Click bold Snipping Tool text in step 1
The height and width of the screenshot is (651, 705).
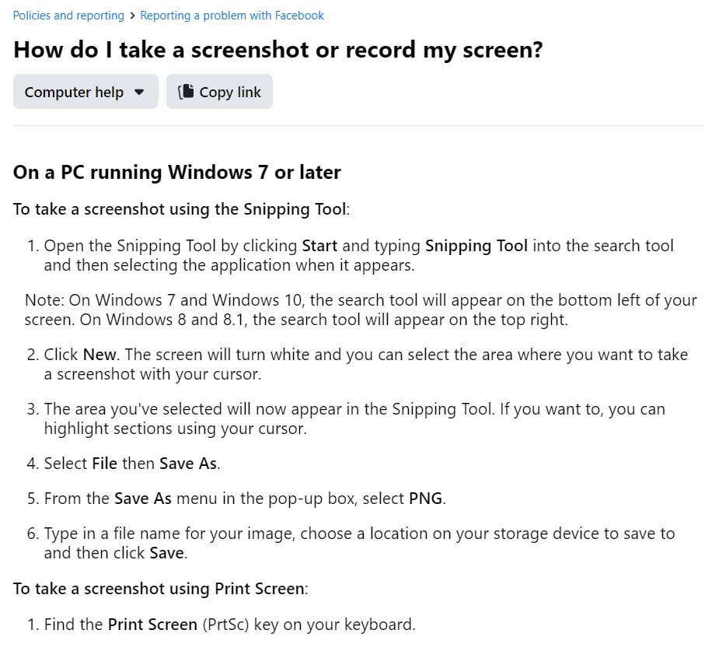click(476, 246)
